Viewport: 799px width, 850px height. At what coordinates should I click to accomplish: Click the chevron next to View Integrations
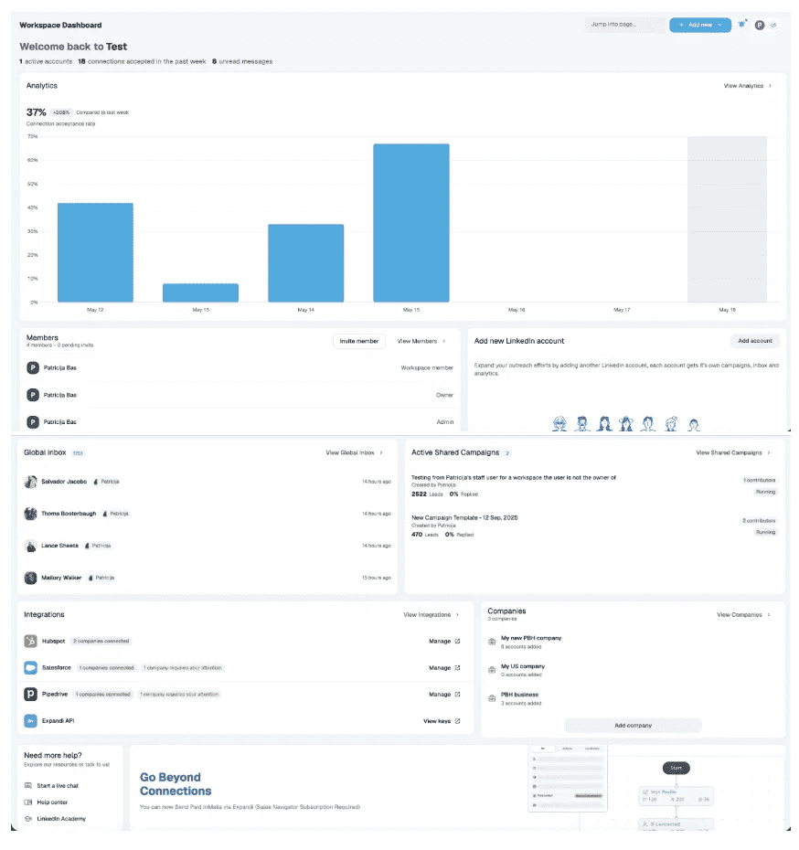coord(457,614)
